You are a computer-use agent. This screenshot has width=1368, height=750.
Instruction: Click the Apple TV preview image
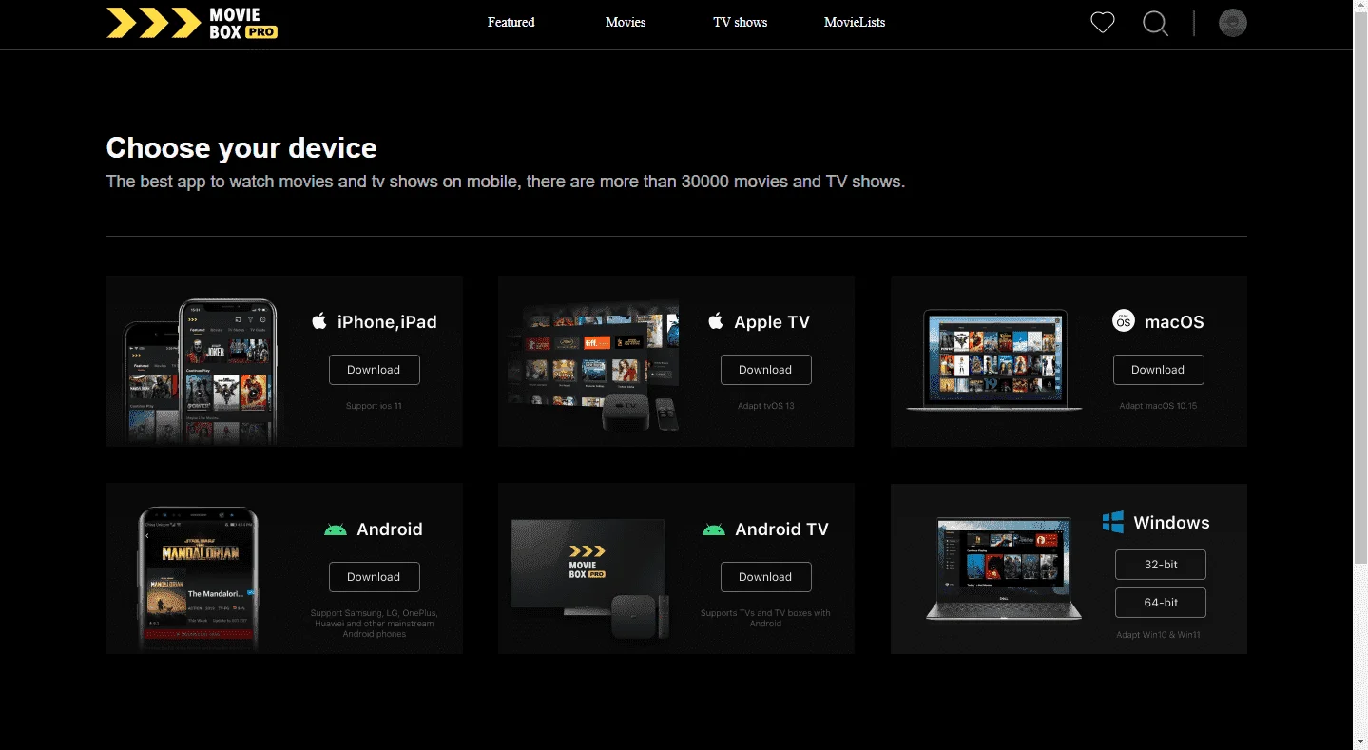click(594, 368)
